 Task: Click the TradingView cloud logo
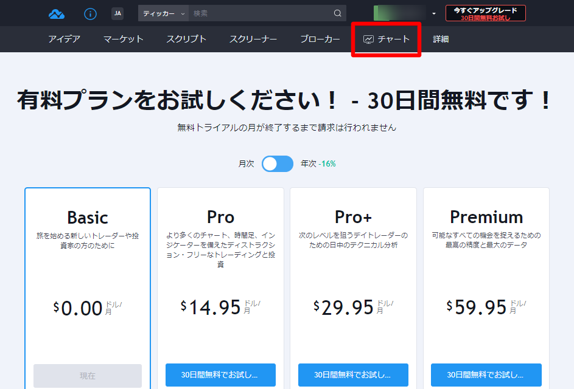click(57, 14)
